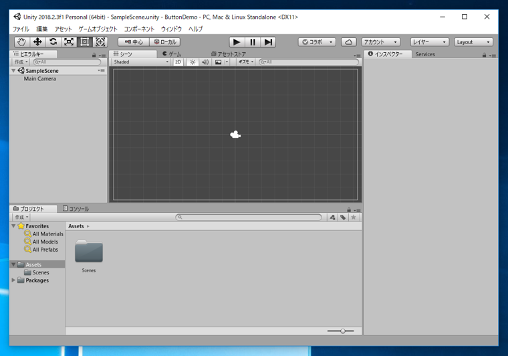Select All Models favorite
This screenshot has width=508, height=356.
click(41, 242)
